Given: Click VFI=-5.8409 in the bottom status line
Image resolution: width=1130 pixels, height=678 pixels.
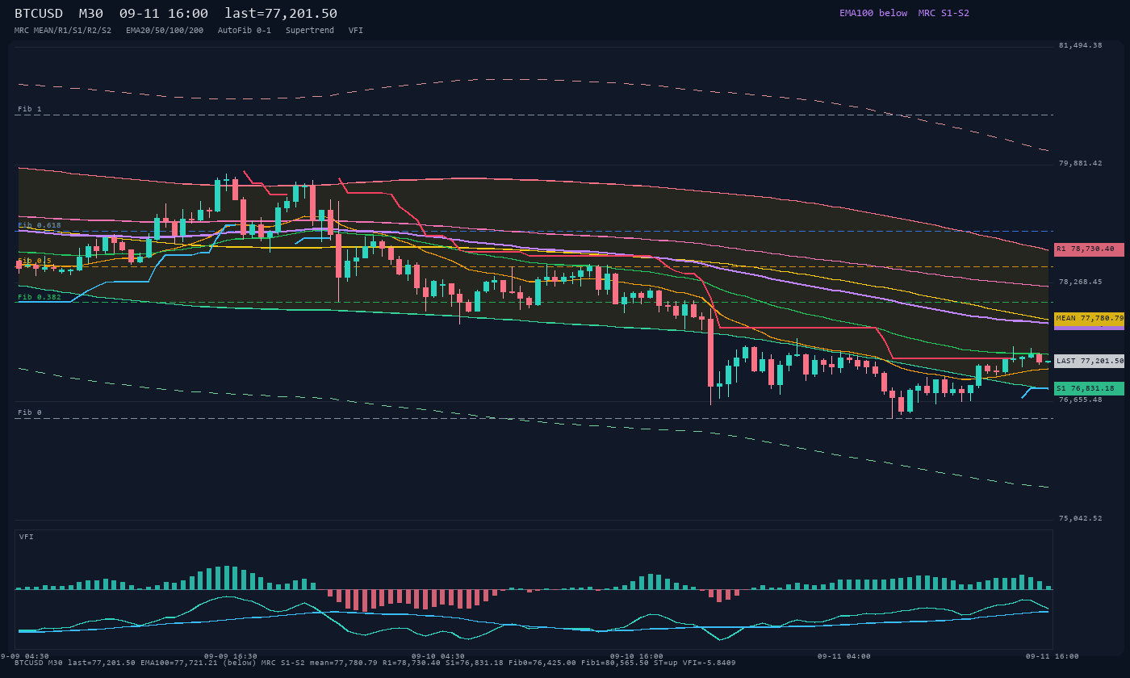Looking at the screenshot, I should (x=709, y=663).
